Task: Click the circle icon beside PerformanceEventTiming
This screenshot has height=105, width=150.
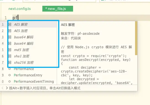Action: point(9,82)
